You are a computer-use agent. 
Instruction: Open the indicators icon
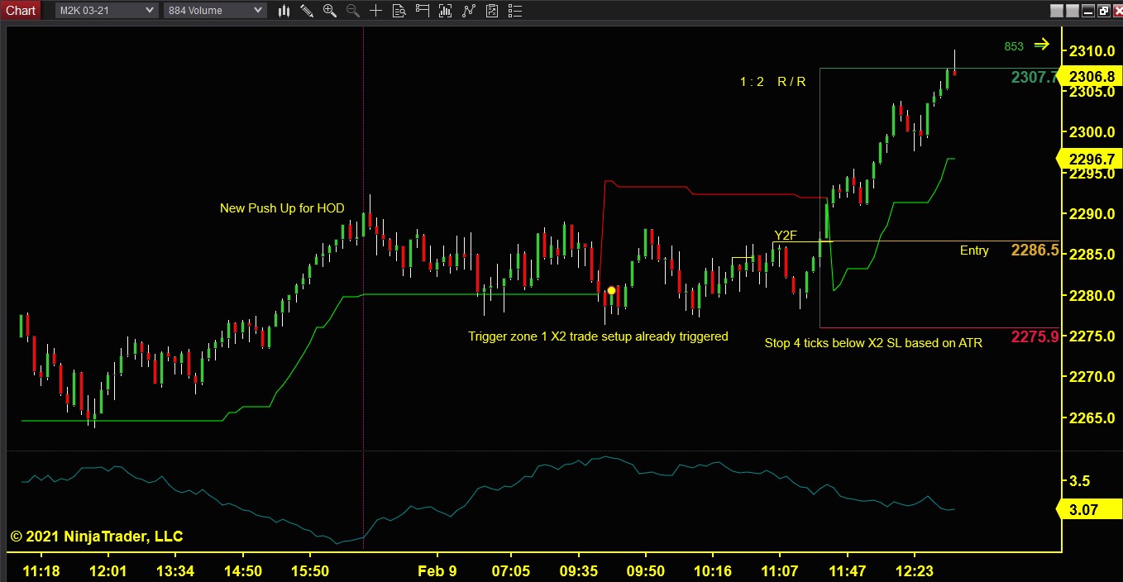coord(470,10)
